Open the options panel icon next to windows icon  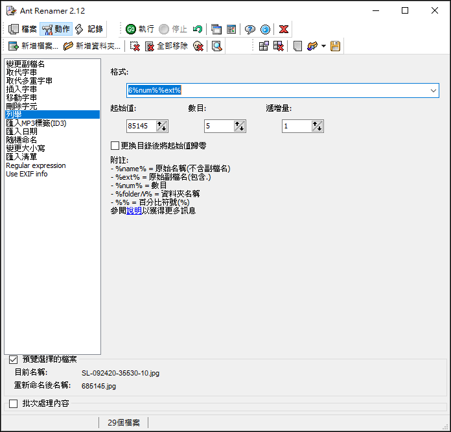pos(231,29)
